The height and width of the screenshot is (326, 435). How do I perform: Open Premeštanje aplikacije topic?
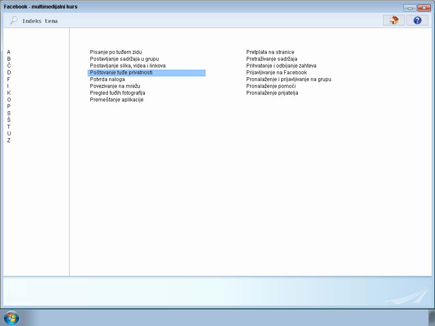117,100
